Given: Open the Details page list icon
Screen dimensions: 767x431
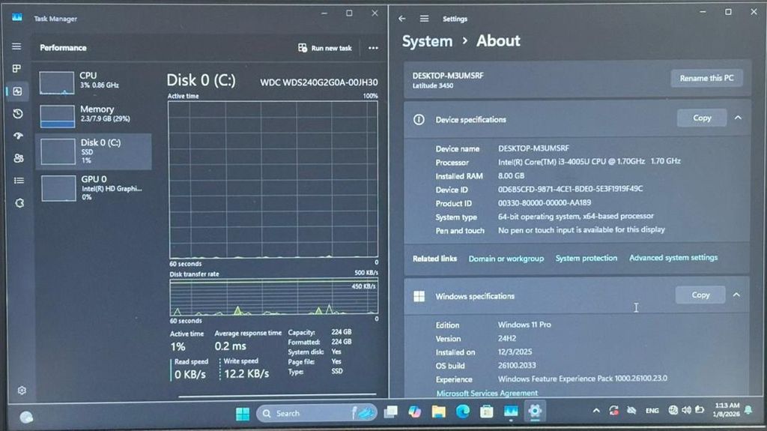Looking at the screenshot, I should [19, 181].
